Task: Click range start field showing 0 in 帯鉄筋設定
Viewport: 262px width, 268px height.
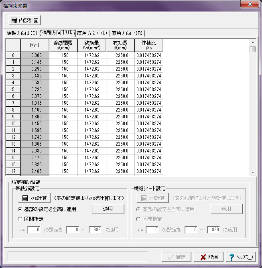Action: pos(73,229)
